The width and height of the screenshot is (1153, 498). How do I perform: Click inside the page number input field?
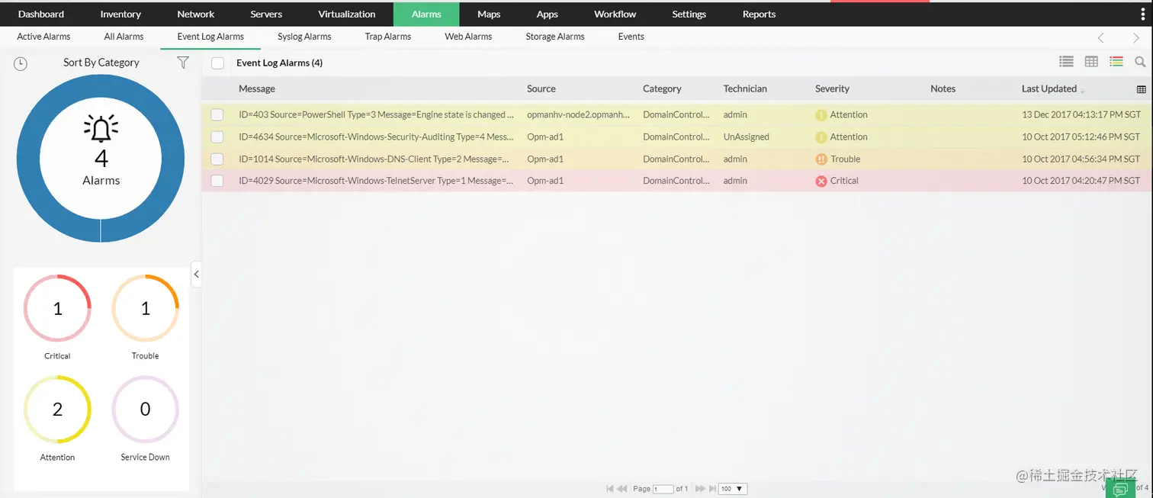tap(663, 489)
